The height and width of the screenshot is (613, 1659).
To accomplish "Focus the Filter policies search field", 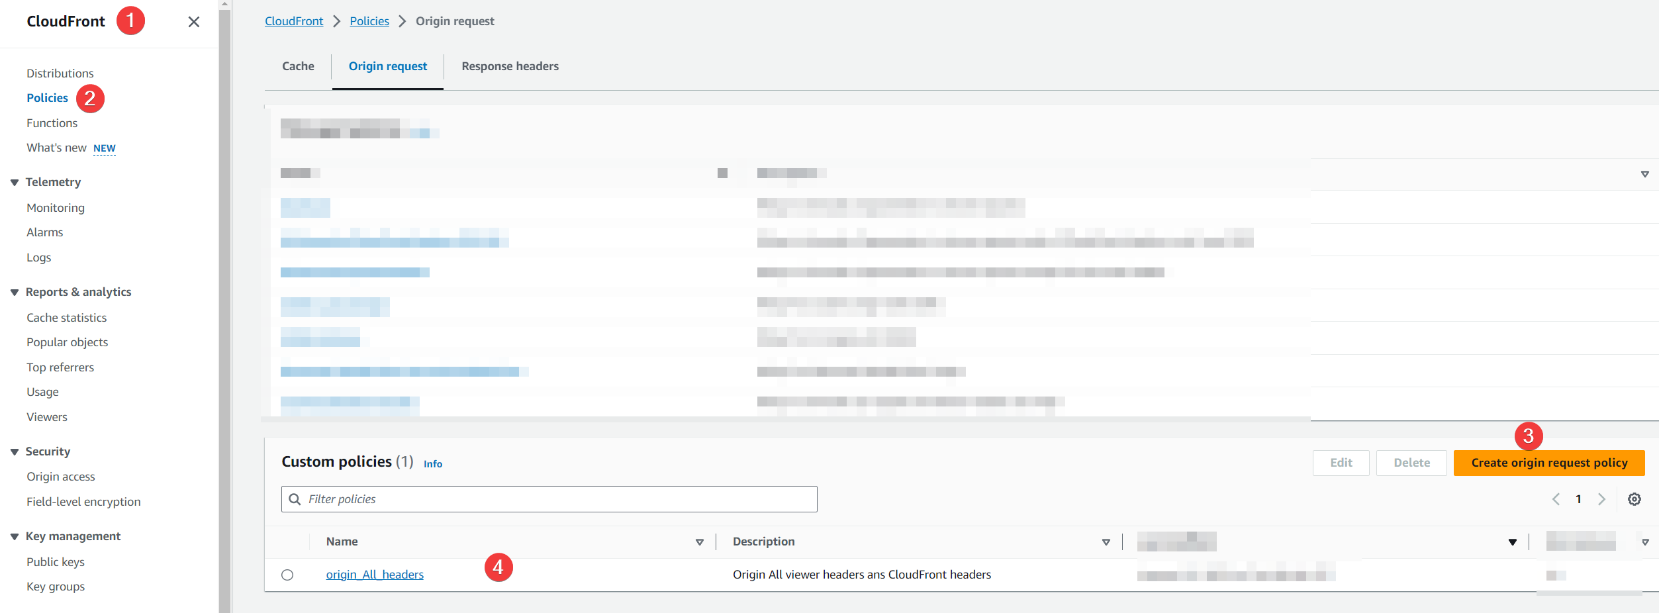I will pyautogui.click(x=549, y=499).
